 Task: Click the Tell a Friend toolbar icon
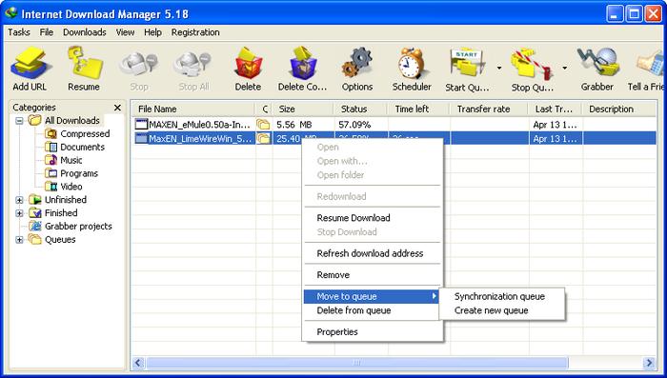(x=650, y=64)
